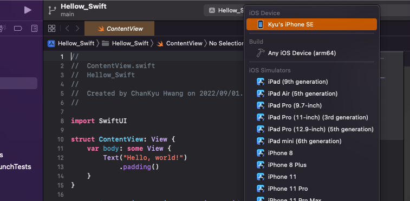
Task: Click the main branch label
Action: 67,15
